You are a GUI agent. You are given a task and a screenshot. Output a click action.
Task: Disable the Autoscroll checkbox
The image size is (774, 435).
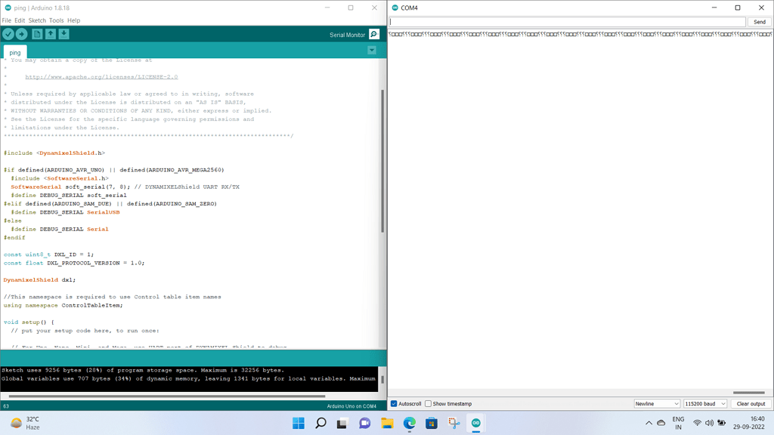[394, 404]
